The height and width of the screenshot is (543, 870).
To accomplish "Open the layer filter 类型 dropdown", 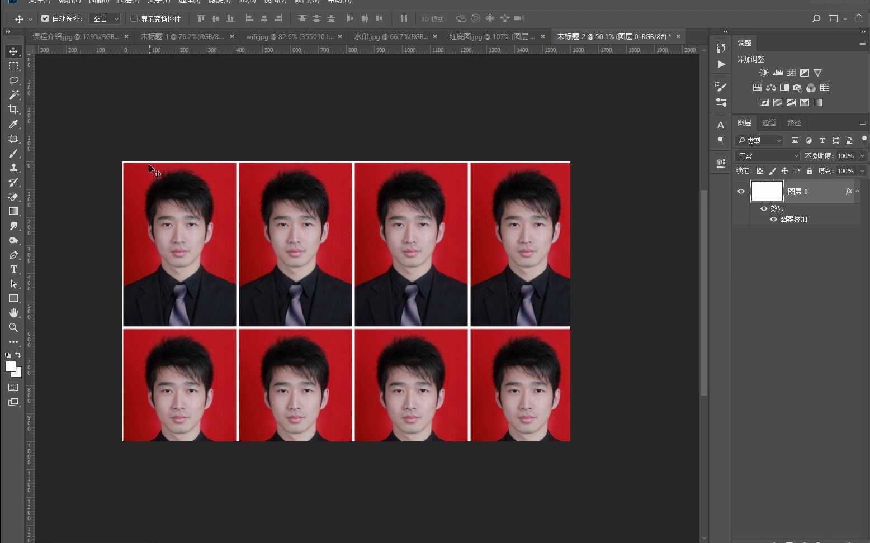I will pos(759,140).
